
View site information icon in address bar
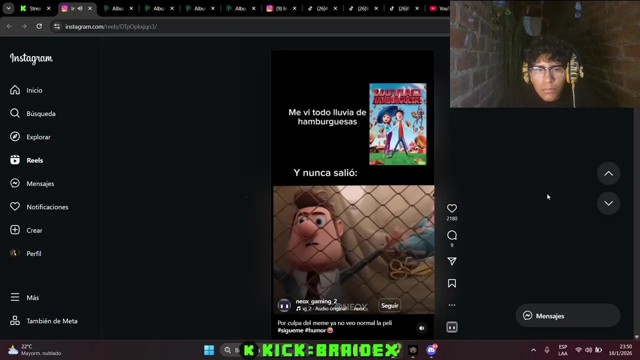[x=56, y=26]
